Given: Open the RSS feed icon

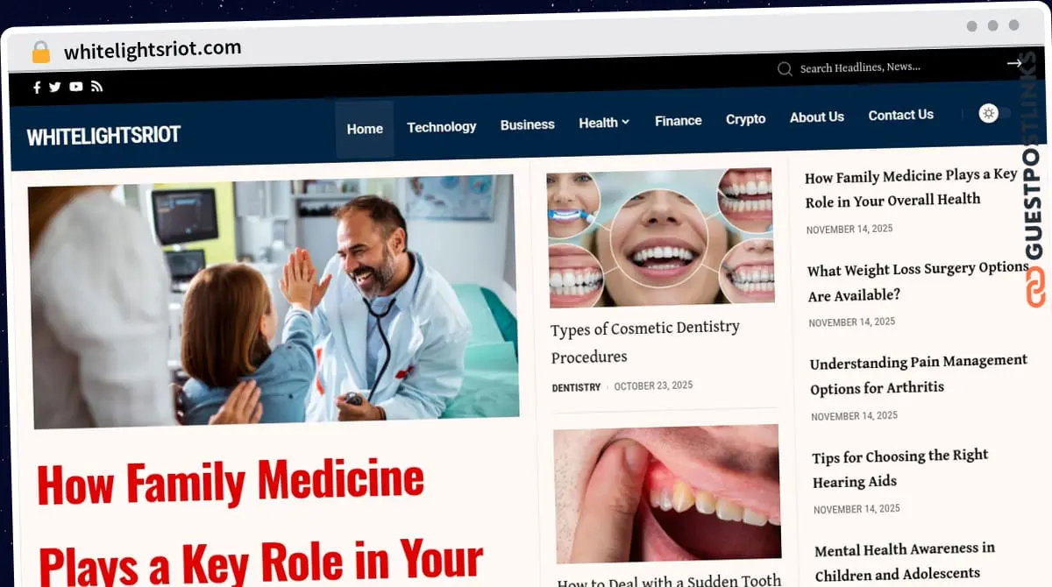Looking at the screenshot, I should coord(96,86).
